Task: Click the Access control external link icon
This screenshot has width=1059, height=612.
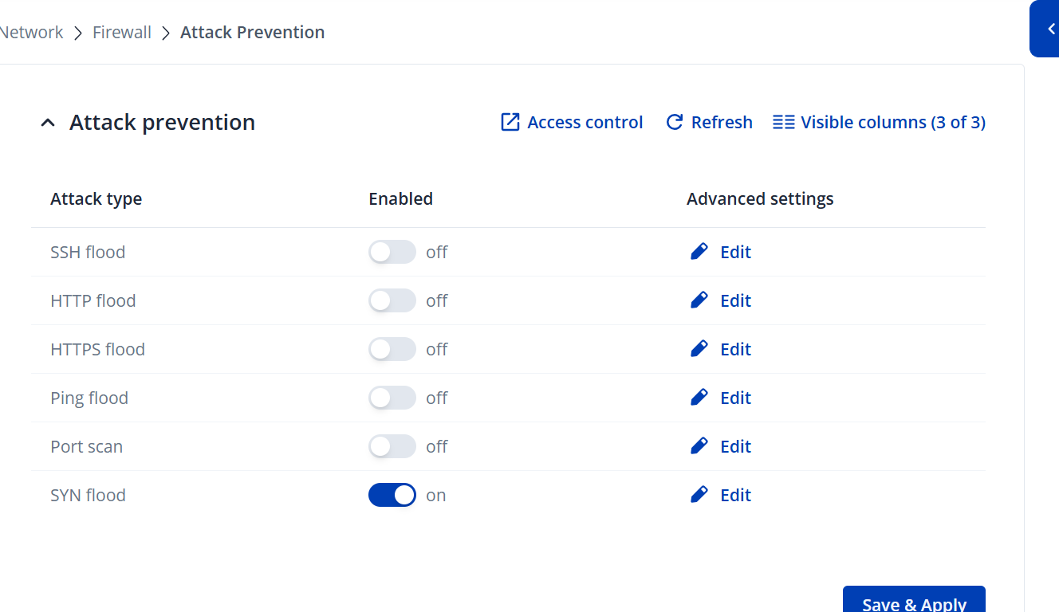Action: (510, 122)
